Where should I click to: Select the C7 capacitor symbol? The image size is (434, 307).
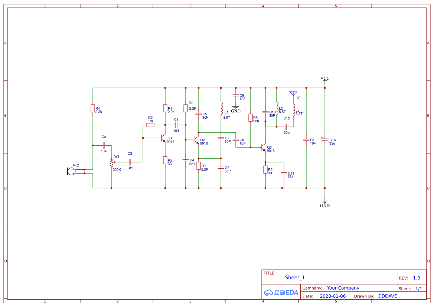221,138
